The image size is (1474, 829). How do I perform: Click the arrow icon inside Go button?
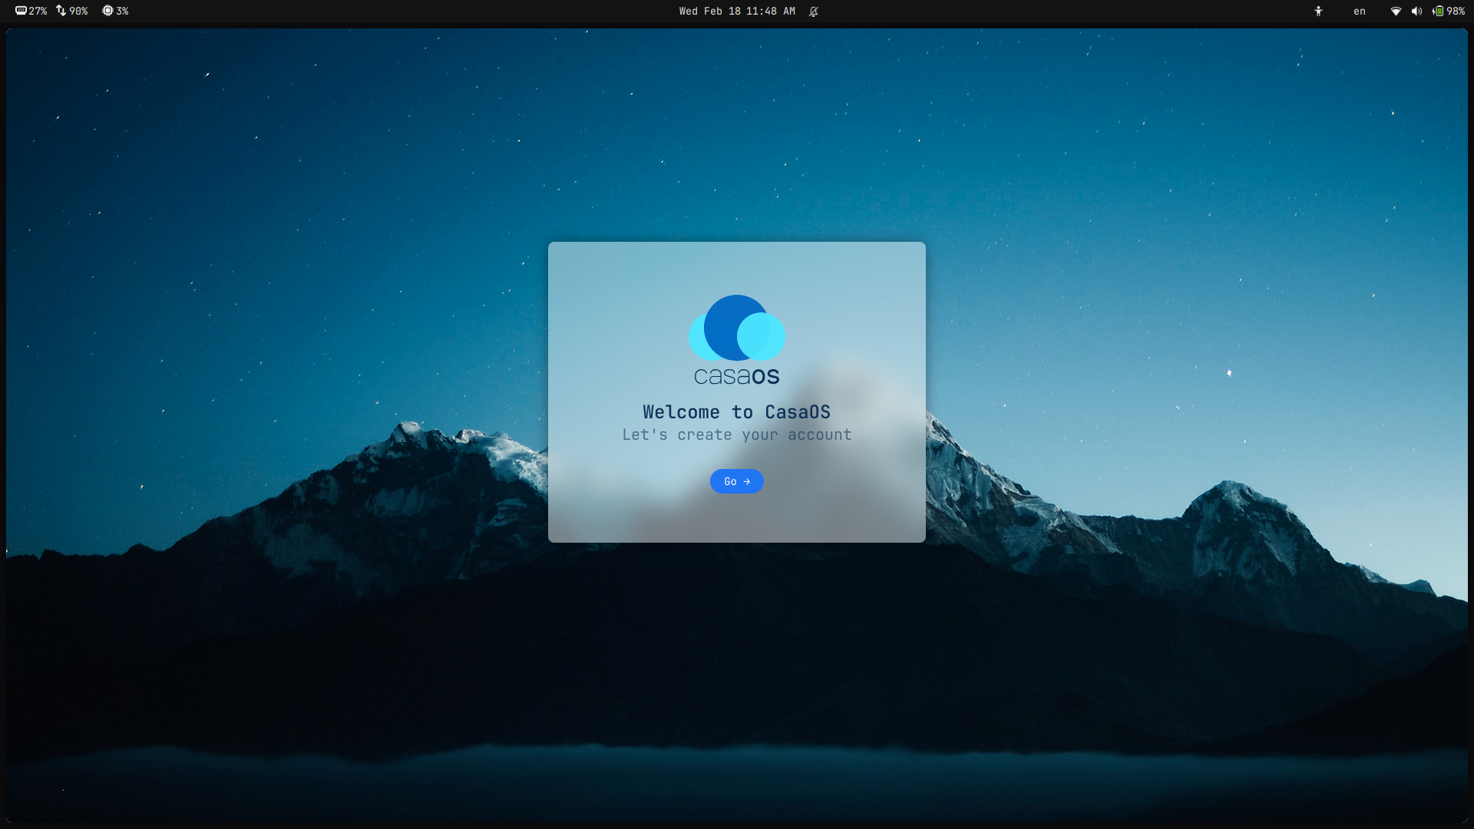pyautogui.click(x=747, y=481)
